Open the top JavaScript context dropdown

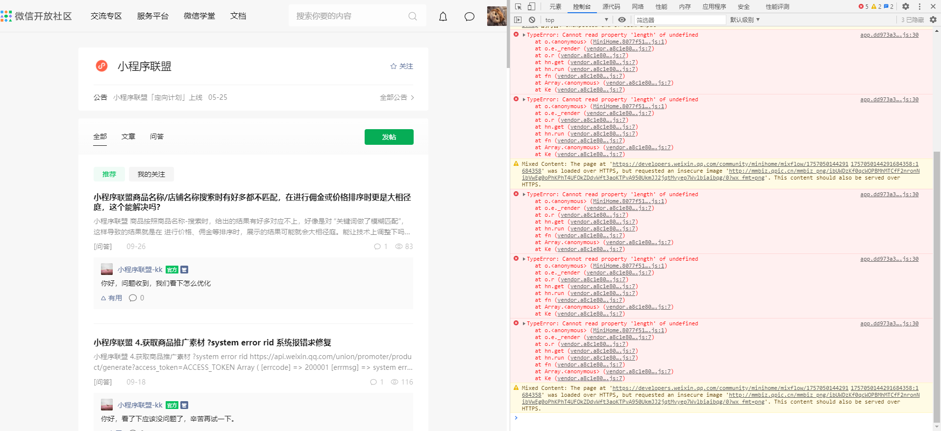576,20
